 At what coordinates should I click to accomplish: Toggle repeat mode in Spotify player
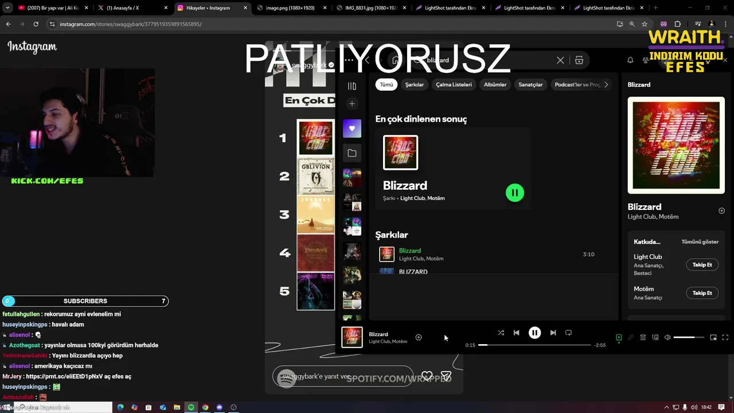click(568, 333)
